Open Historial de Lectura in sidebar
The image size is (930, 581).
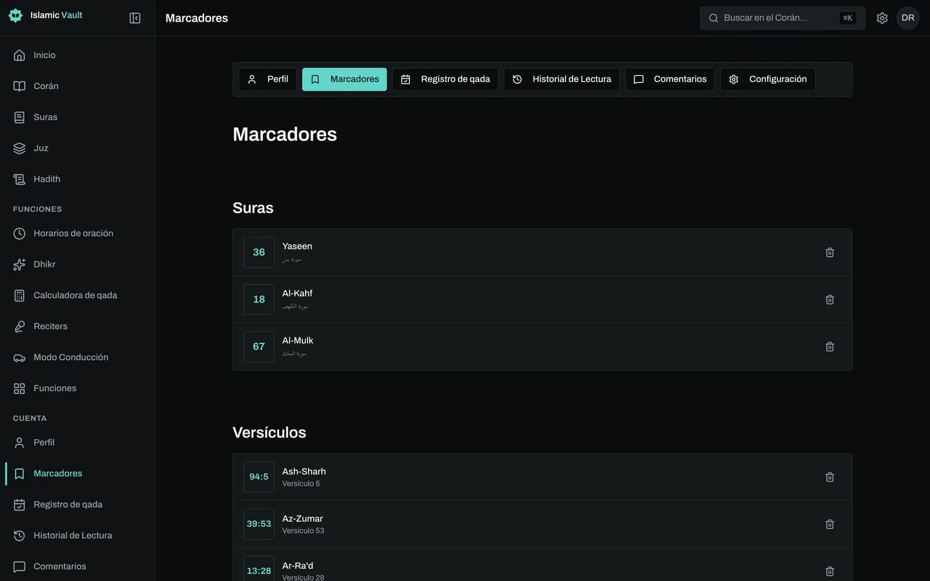click(77, 536)
